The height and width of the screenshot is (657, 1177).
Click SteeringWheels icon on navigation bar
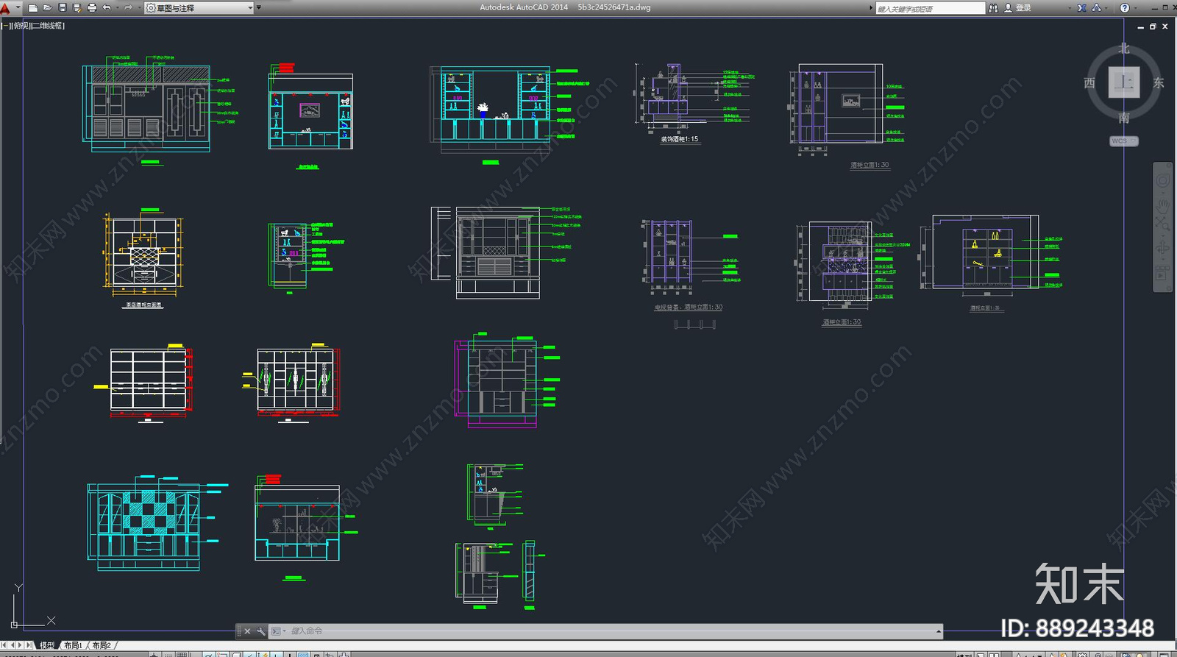point(1162,180)
